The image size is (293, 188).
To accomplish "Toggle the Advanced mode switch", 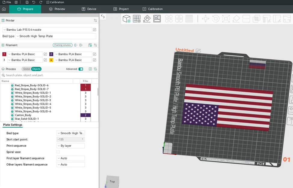I will click(x=81, y=69).
